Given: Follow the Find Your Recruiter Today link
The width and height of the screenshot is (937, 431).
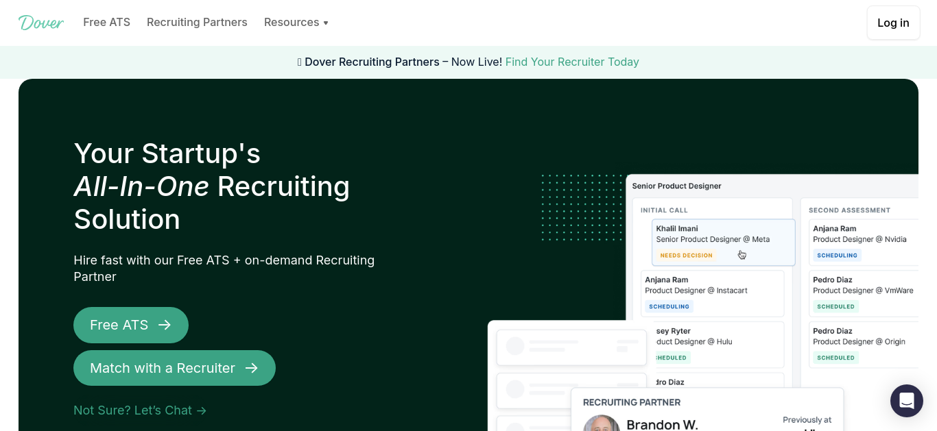Looking at the screenshot, I should (x=572, y=62).
